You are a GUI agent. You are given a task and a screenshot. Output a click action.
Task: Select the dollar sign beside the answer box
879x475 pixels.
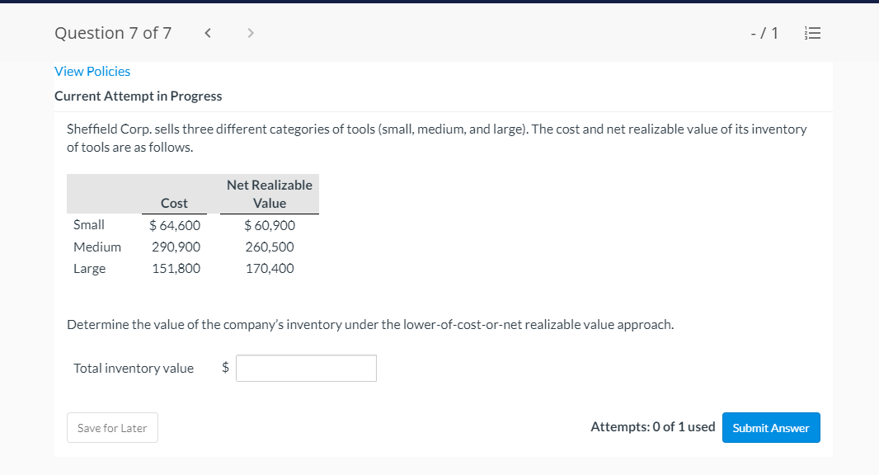223,368
